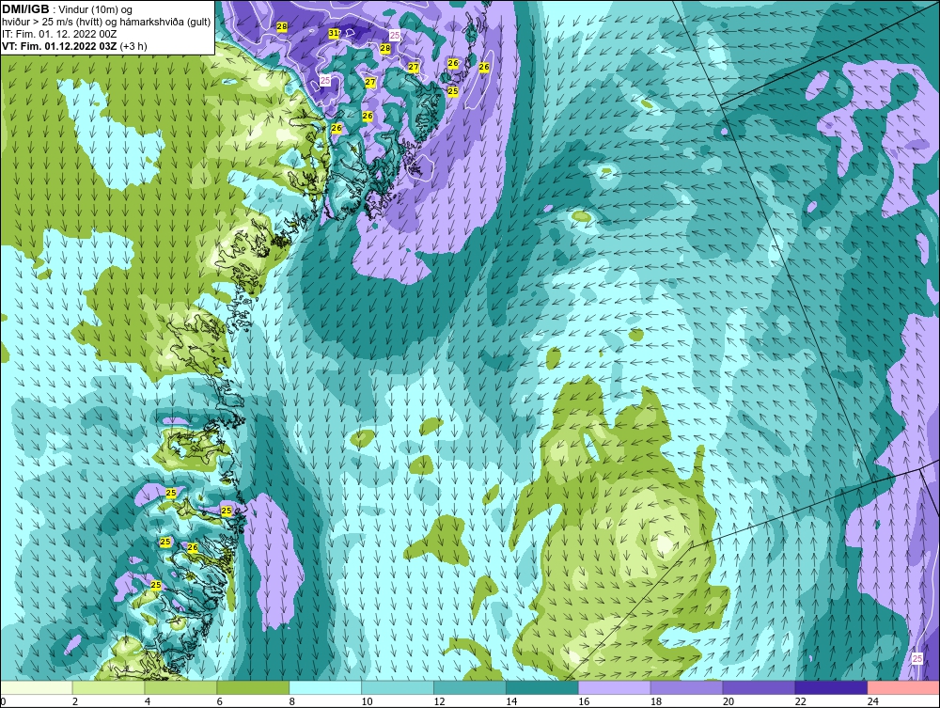This screenshot has width=940, height=708.
Task: Click the title line 'DMI/IGB : Vindur (10m) og'
Action: click(x=68, y=9)
